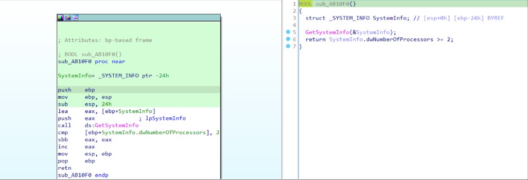Select the 'sub esp, 24h' instruction
528x180 pixels.
tap(85, 104)
